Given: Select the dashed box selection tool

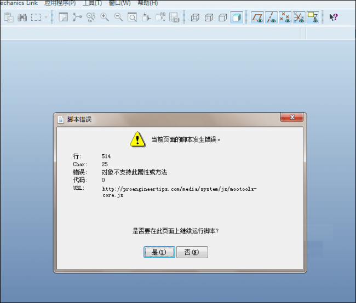Looking at the screenshot, I should pyautogui.click(x=36, y=18).
